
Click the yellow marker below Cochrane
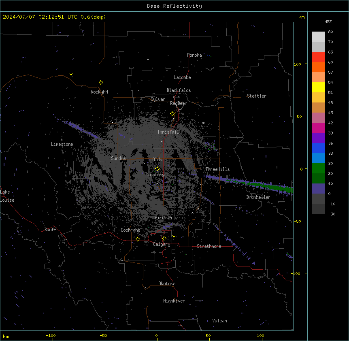tap(138, 239)
